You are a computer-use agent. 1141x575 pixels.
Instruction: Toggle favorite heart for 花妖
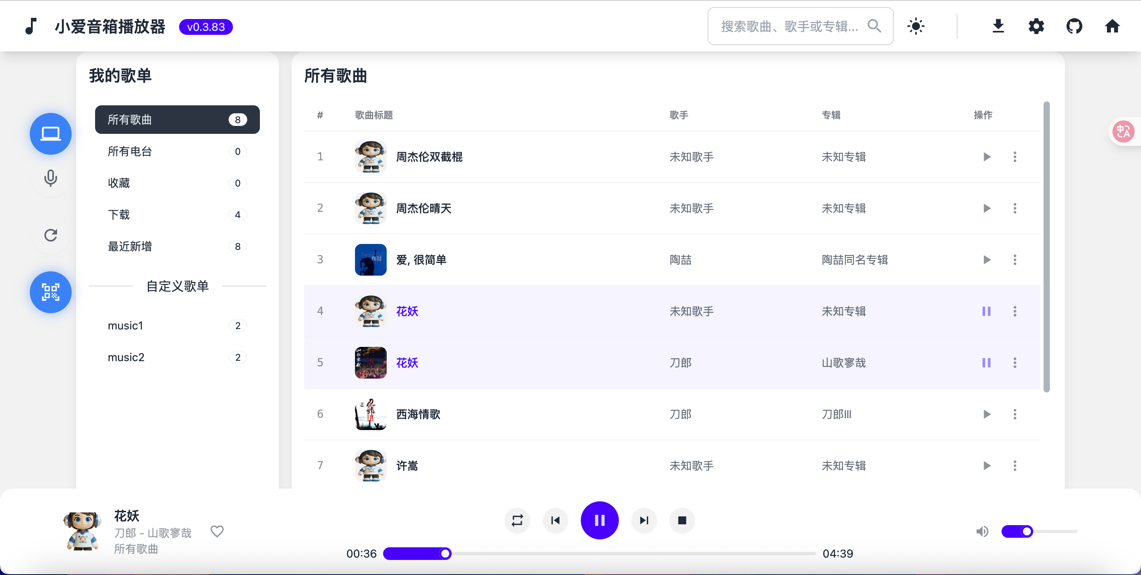tap(217, 531)
